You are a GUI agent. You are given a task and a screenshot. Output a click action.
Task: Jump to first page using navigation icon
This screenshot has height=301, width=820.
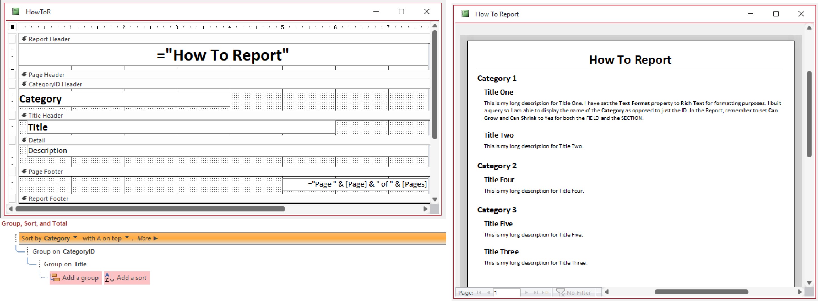point(479,293)
